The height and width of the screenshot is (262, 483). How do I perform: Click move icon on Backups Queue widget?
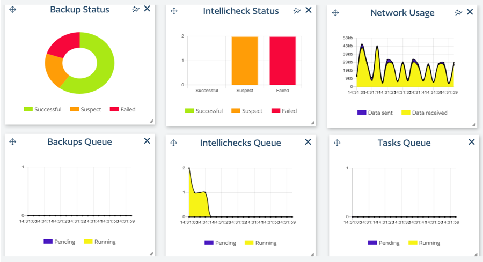click(x=13, y=141)
